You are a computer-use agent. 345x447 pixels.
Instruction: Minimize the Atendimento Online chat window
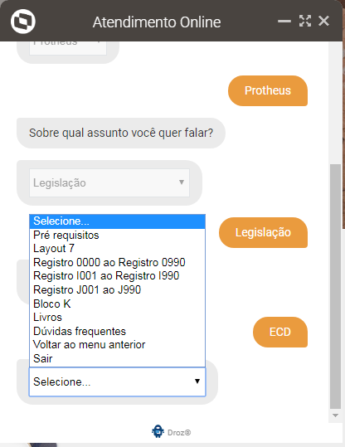(x=284, y=21)
